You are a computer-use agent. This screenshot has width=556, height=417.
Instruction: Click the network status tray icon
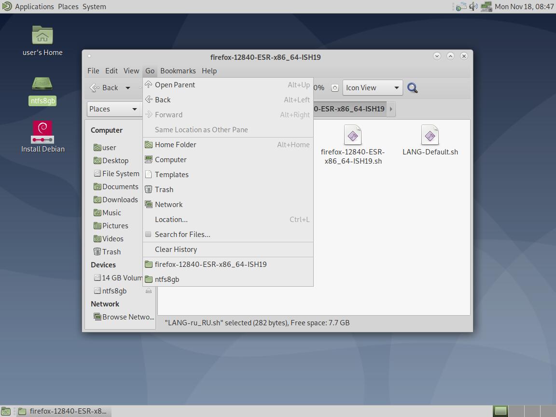pyautogui.click(x=461, y=6)
